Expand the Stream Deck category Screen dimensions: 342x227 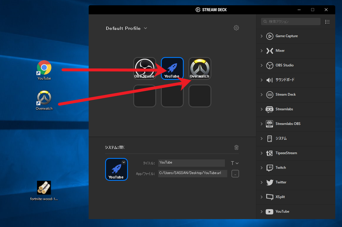262,95
